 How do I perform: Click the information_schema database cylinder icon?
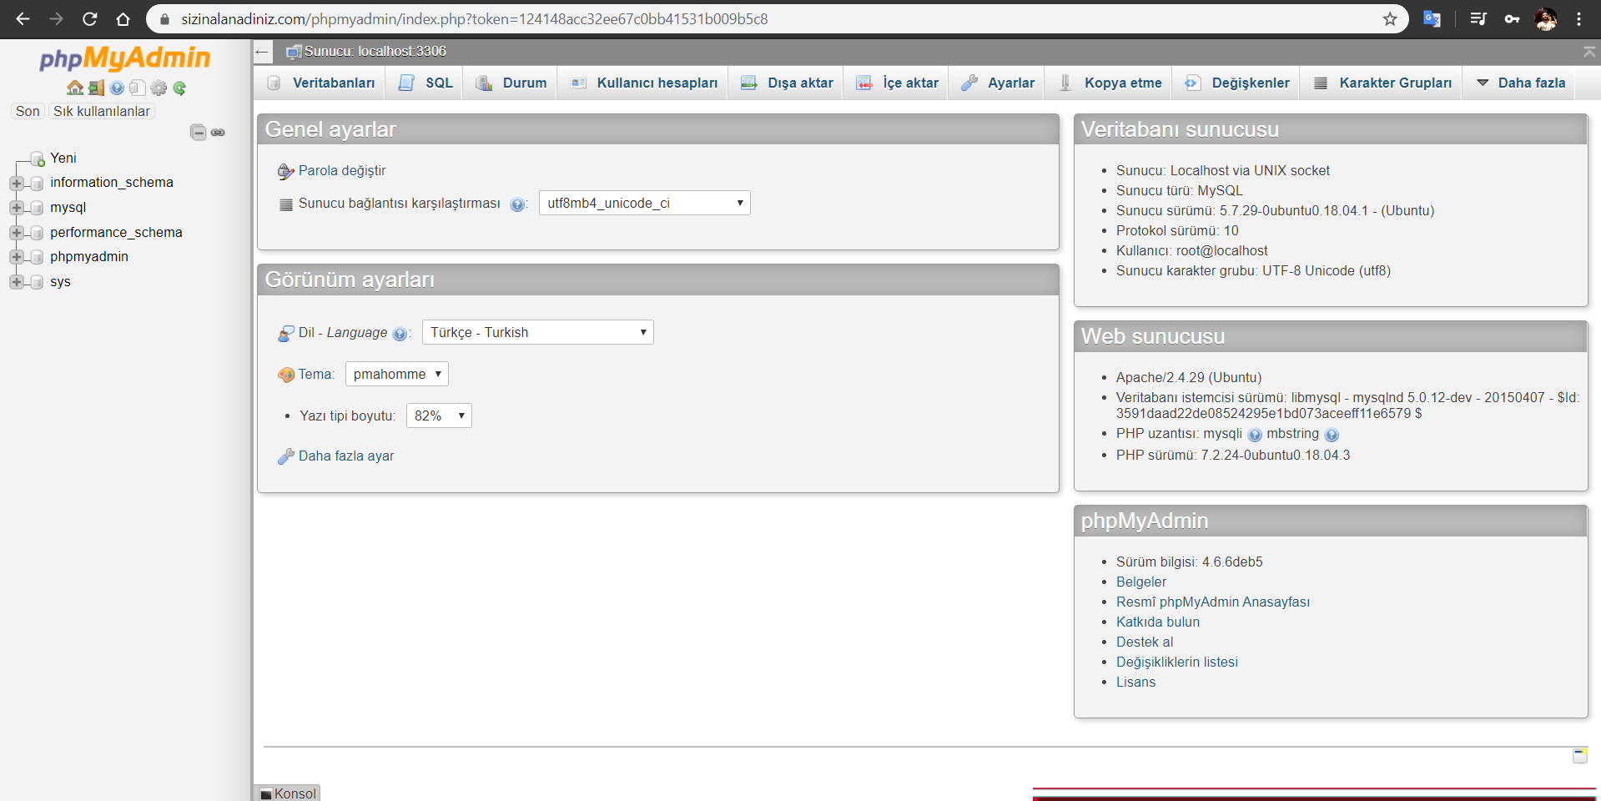coord(37,184)
